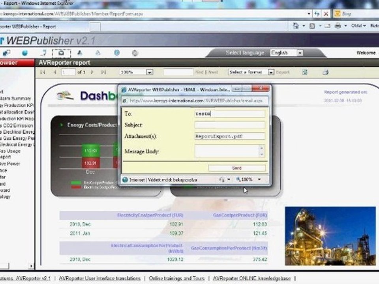Go to last report page
The height and width of the screenshot is (284, 379).
click(x=104, y=72)
